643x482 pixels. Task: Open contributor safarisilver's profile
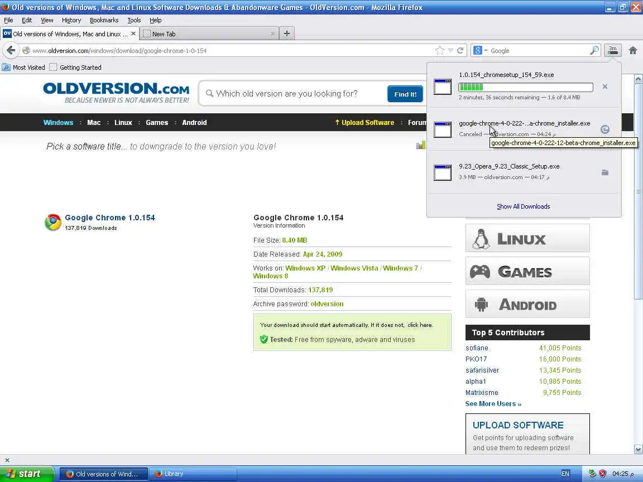click(x=482, y=370)
